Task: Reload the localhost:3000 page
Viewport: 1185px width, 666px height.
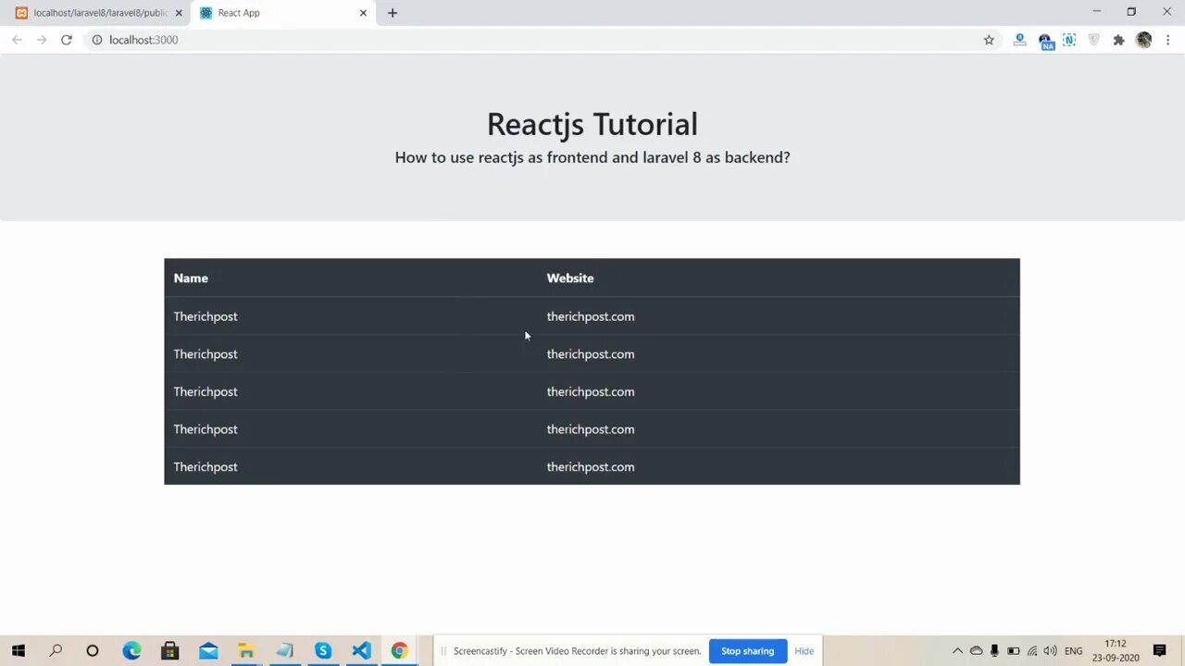Action: pyautogui.click(x=67, y=40)
